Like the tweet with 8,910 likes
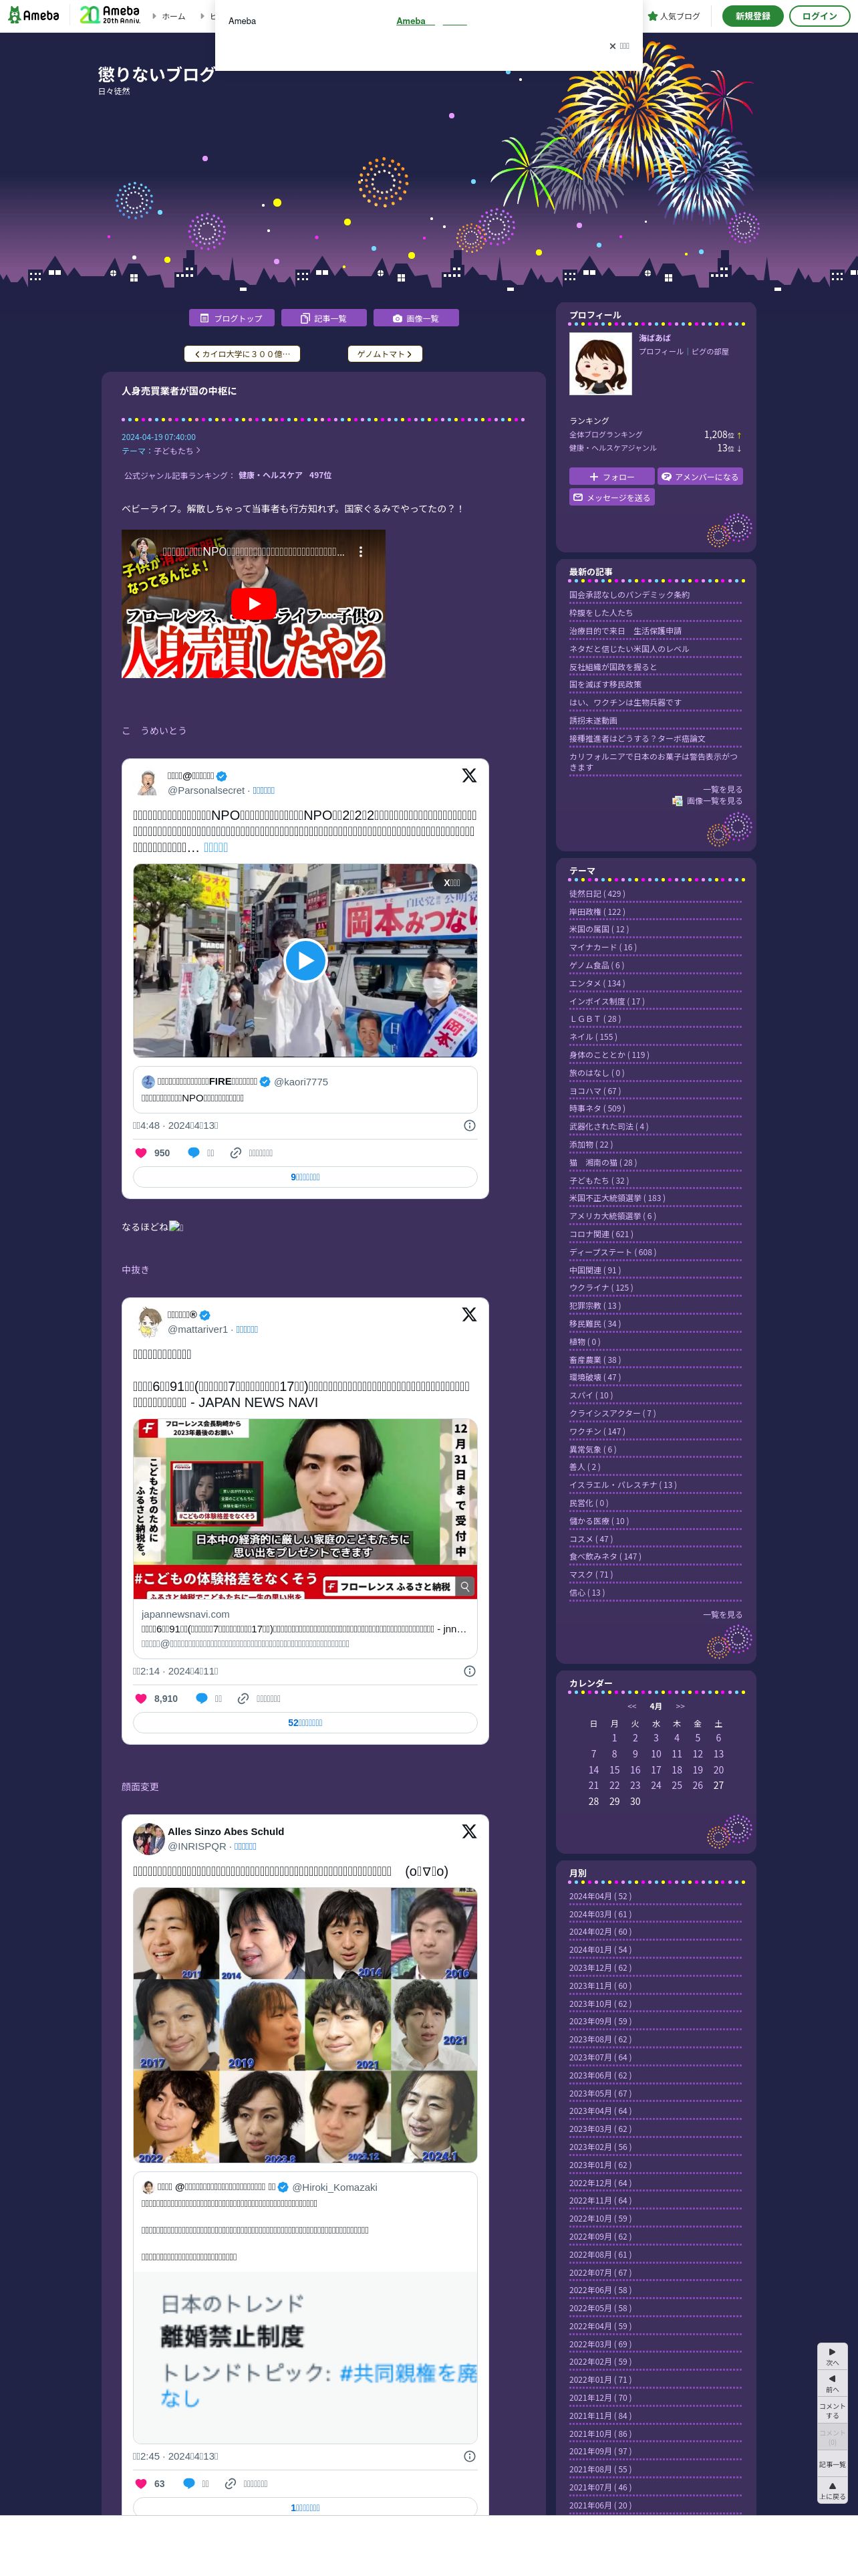The height and width of the screenshot is (2576, 858). click(x=140, y=1699)
